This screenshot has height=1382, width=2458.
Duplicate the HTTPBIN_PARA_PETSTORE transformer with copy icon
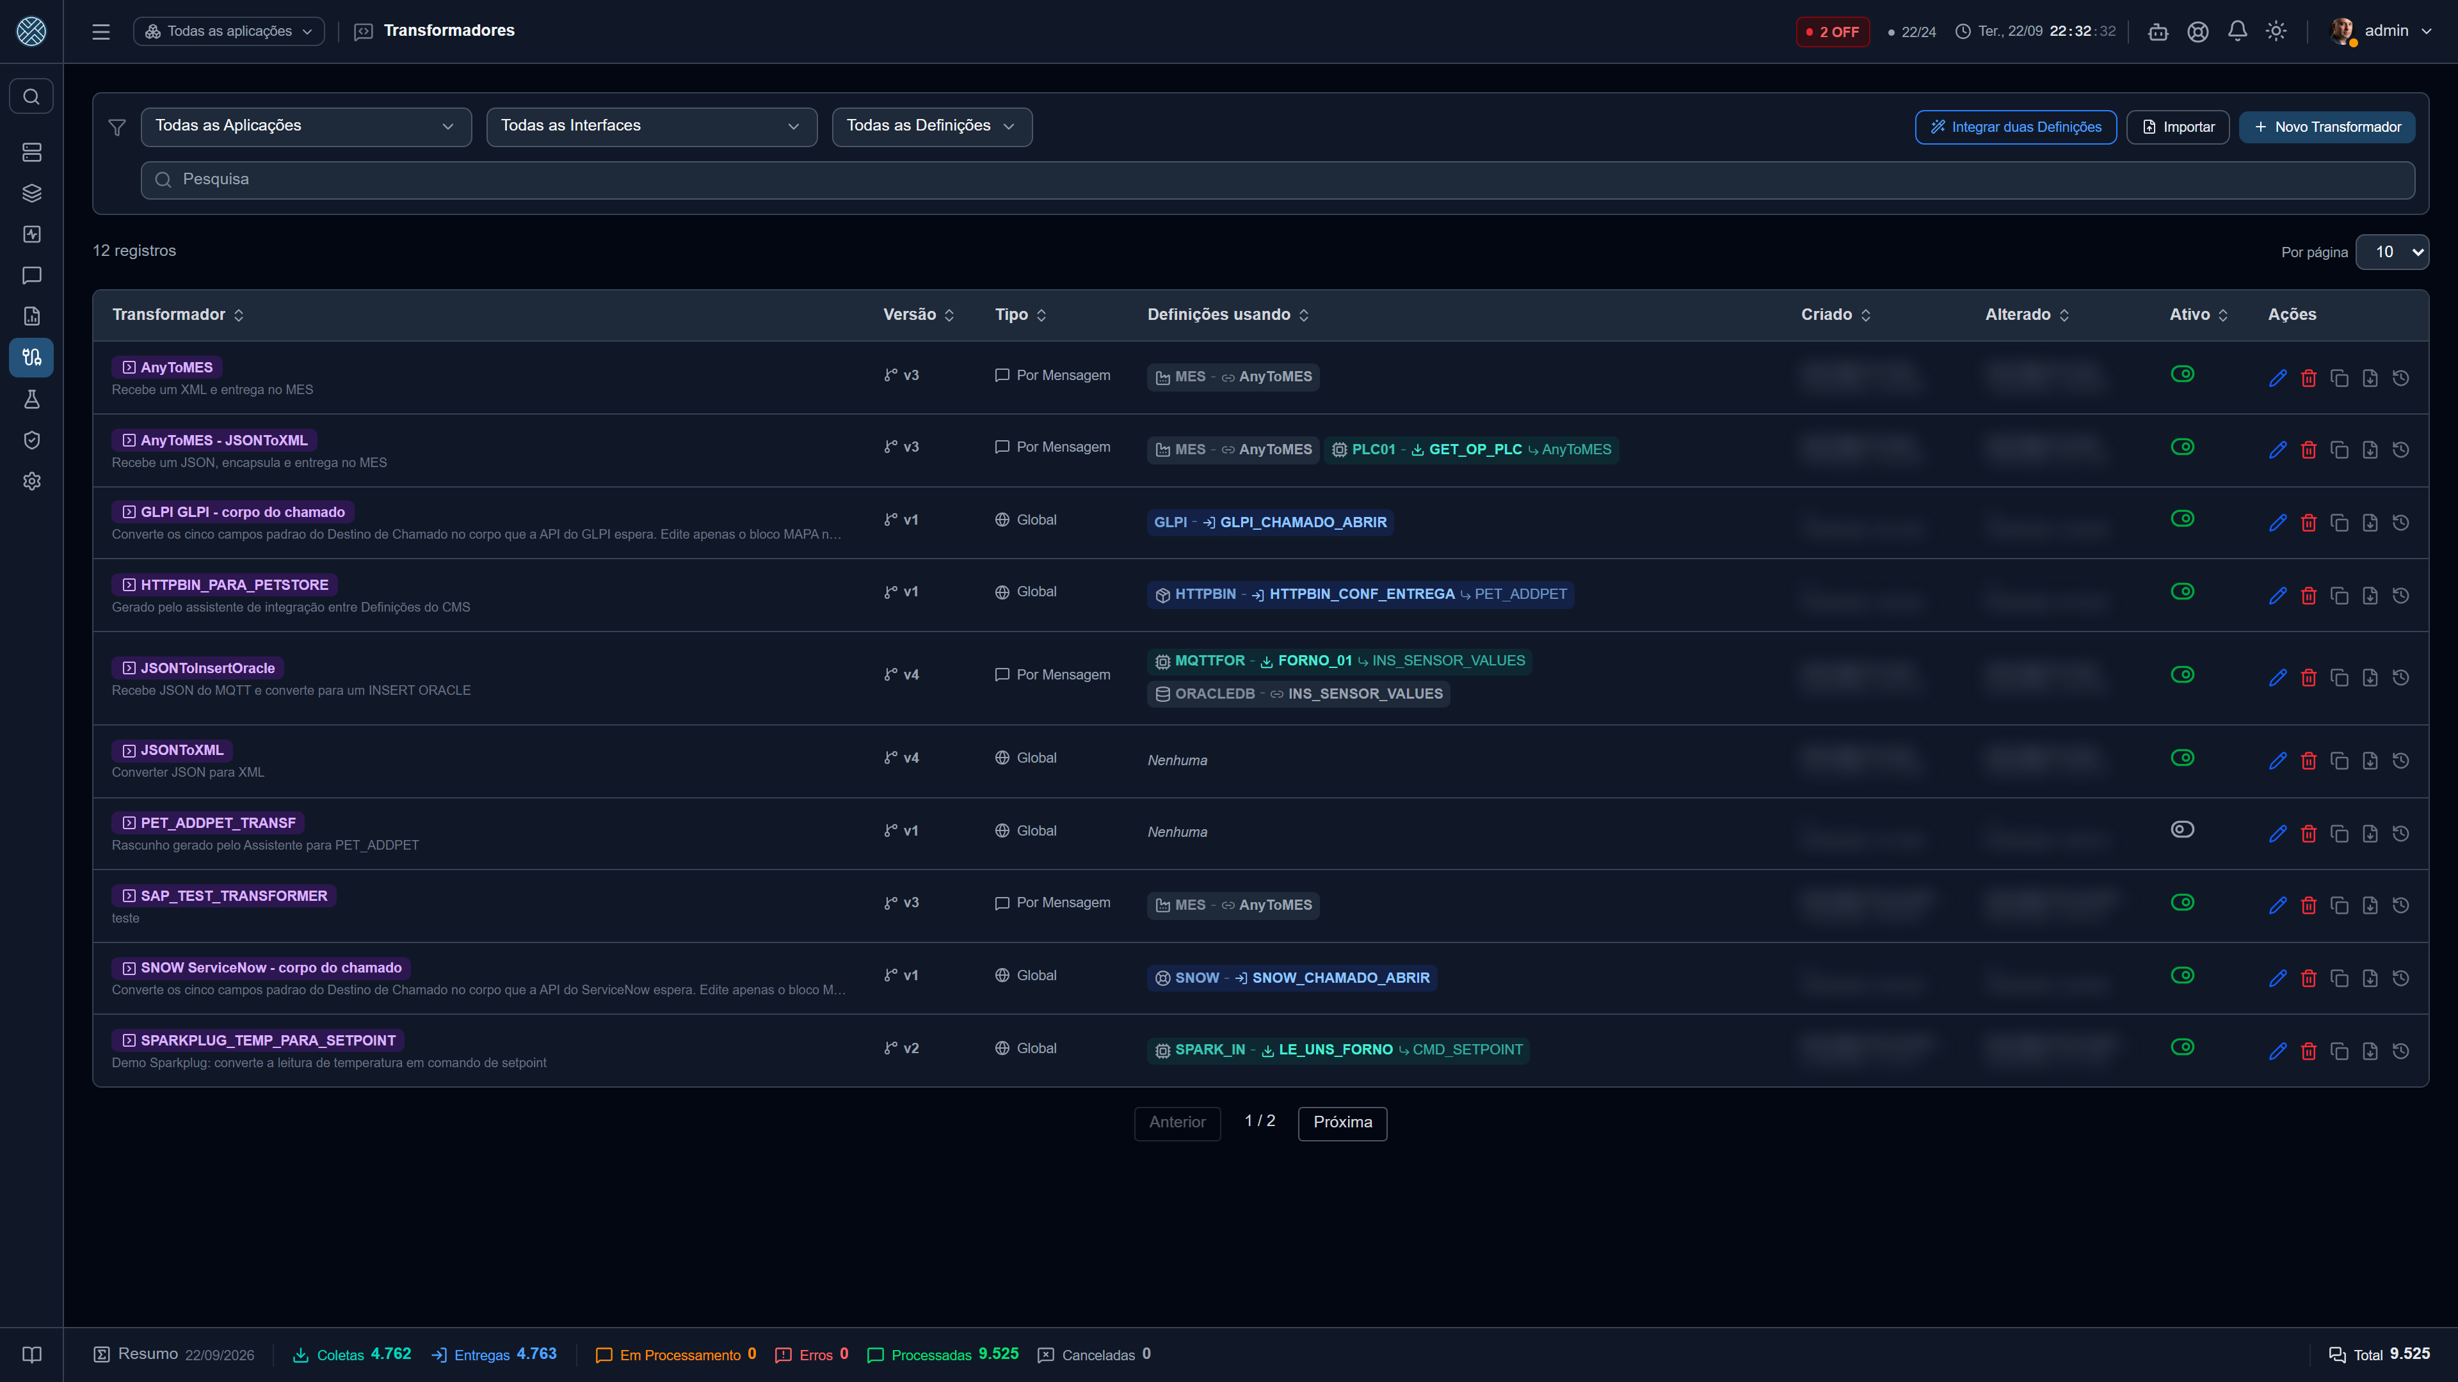pos(2339,595)
